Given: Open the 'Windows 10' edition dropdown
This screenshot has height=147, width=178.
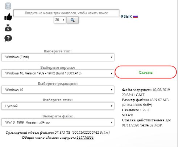Looking at the screenshot, I should [58, 90].
